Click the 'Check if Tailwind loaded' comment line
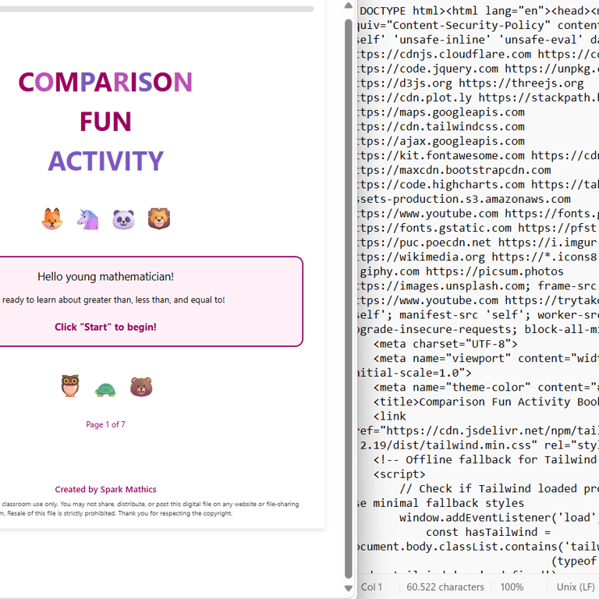This screenshot has width=599, height=599. click(x=499, y=488)
